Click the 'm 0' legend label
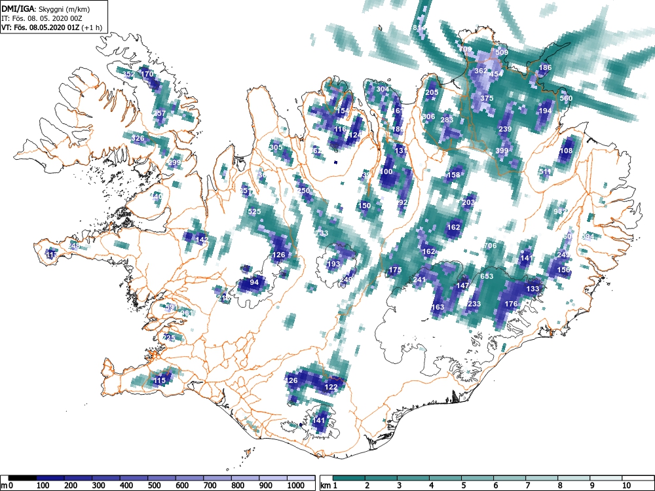The image size is (655, 491). click(7, 486)
